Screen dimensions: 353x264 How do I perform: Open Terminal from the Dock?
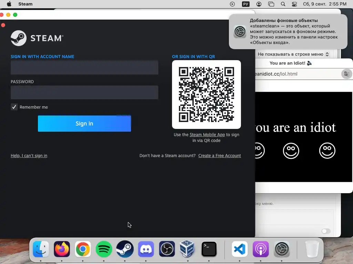[x=209, y=249]
